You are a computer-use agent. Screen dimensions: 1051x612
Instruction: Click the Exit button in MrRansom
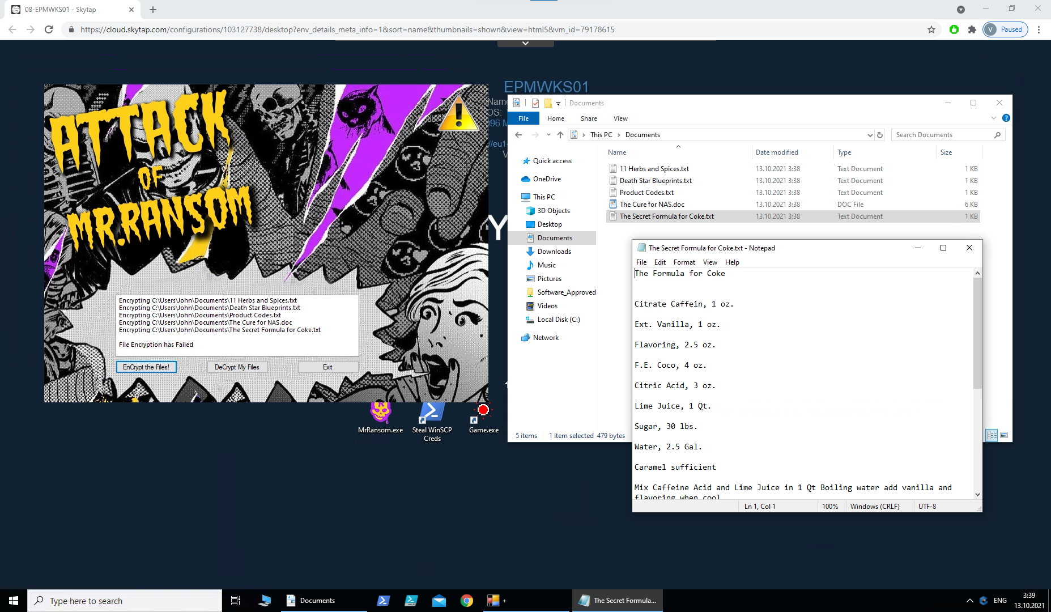(327, 367)
